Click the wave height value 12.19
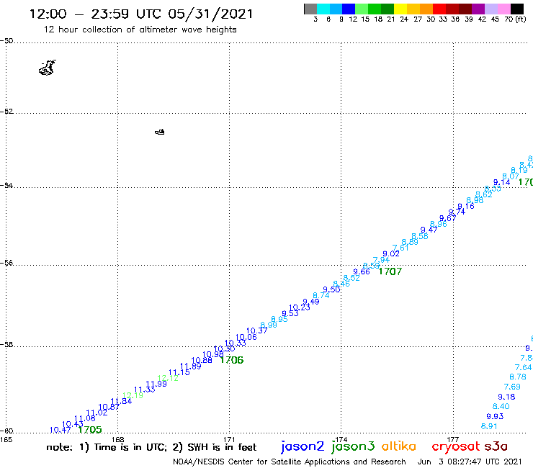Screen dimensions: 533x468 click(x=133, y=395)
